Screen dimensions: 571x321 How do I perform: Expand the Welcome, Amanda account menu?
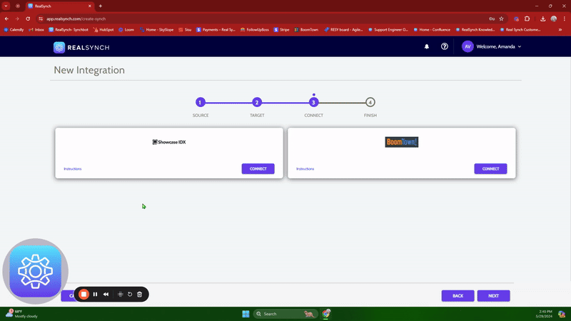[498, 46]
